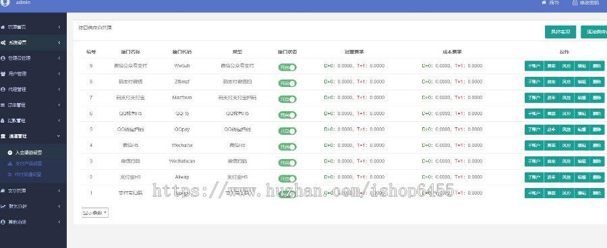This screenshot has height=248, width=607.
Task: Toggle the status switch for QQH5 row
Action: tap(287, 115)
